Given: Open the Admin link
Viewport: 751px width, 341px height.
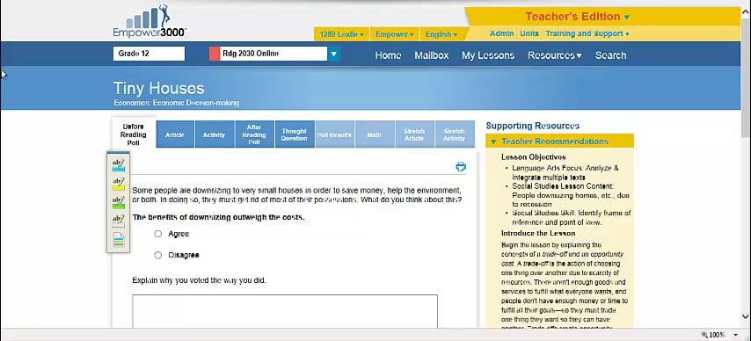Looking at the screenshot, I should 501,33.
